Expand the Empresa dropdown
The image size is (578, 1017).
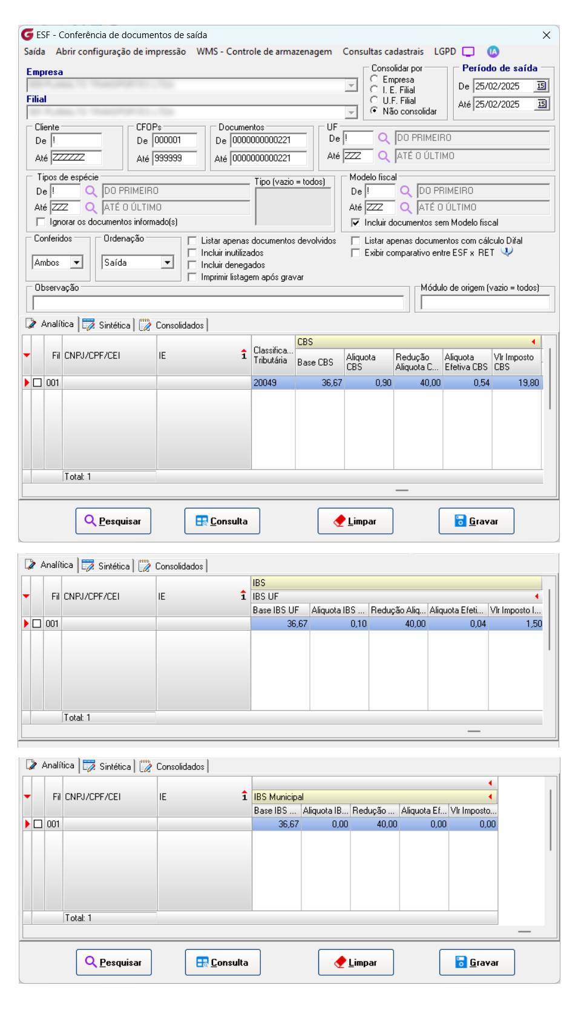(x=352, y=85)
